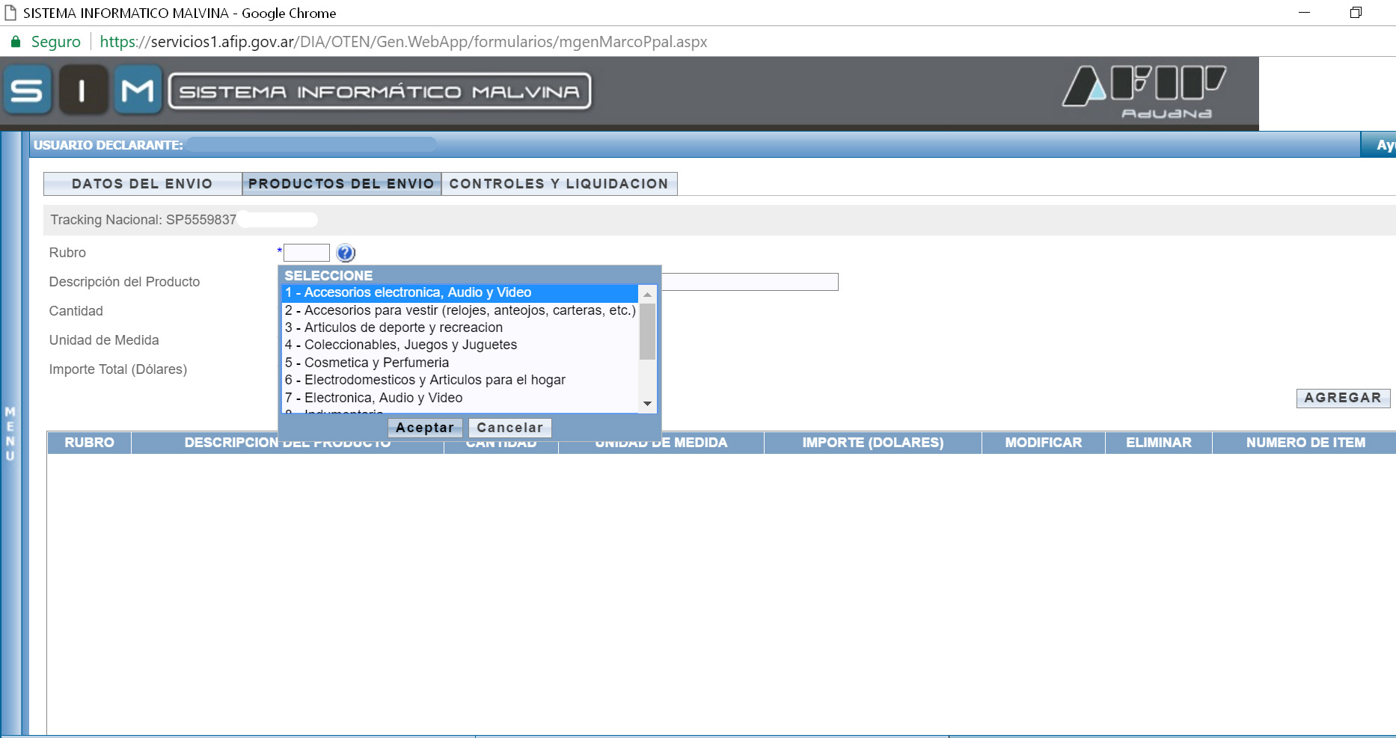Viewport: 1396px width, 738px height.
Task: Click the blue help icon beside Rubro
Action: point(345,253)
